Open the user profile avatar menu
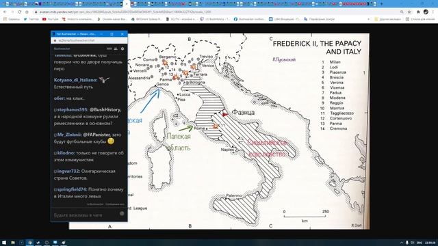 426,12
